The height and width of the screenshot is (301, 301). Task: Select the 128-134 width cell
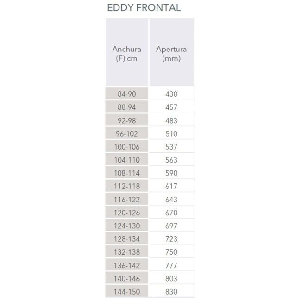click(x=127, y=238)
